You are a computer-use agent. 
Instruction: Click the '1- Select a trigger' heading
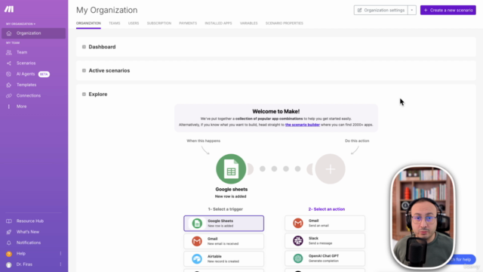click(x=225, y=209)
